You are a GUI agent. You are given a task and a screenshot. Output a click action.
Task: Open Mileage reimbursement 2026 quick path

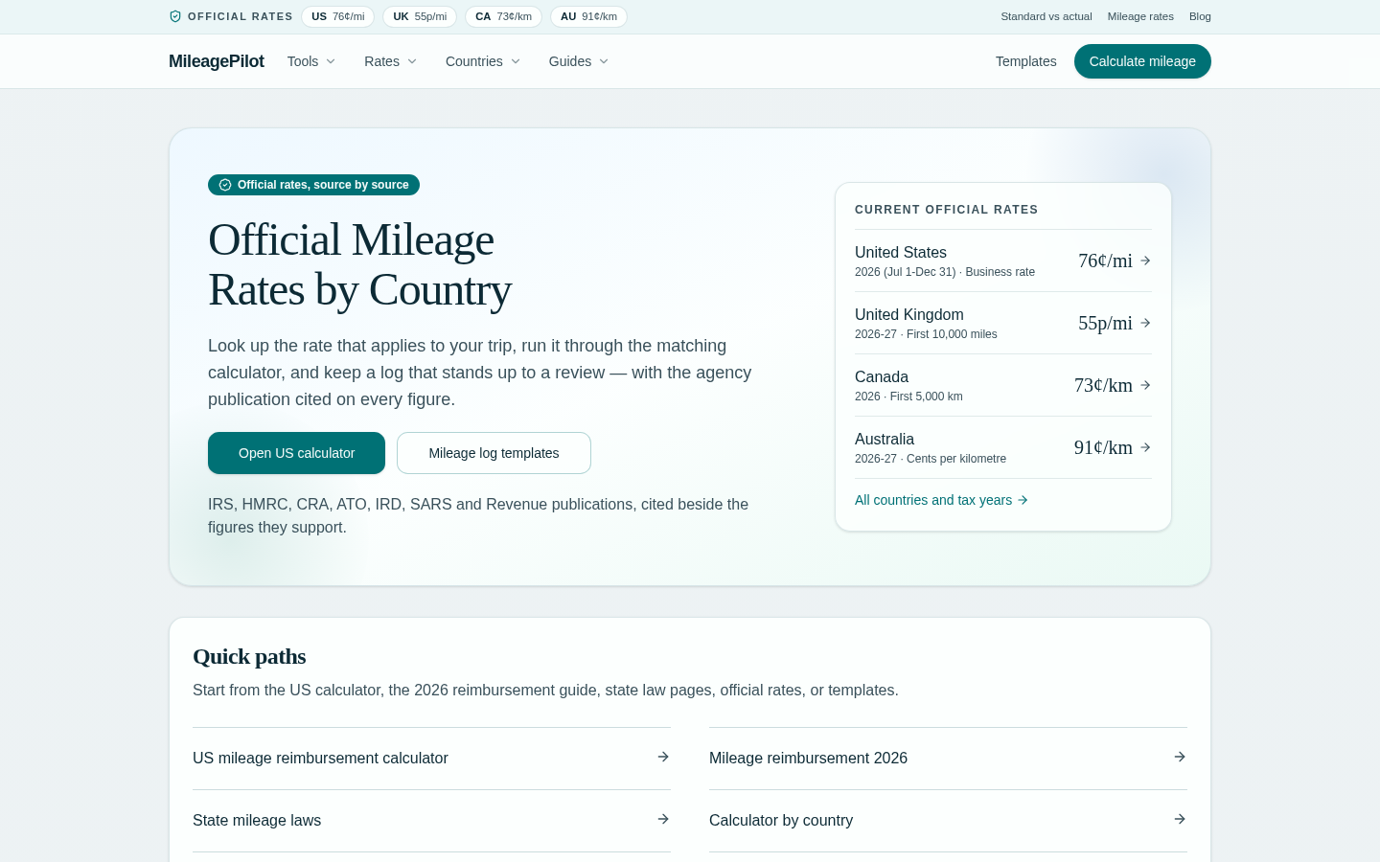pos(948,758)
